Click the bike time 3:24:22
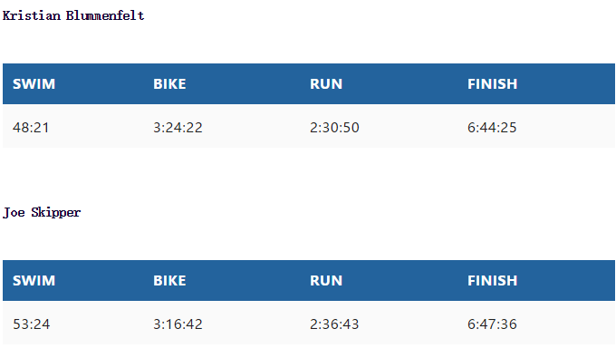Screen dimensions: 616x348 (178, 128)
